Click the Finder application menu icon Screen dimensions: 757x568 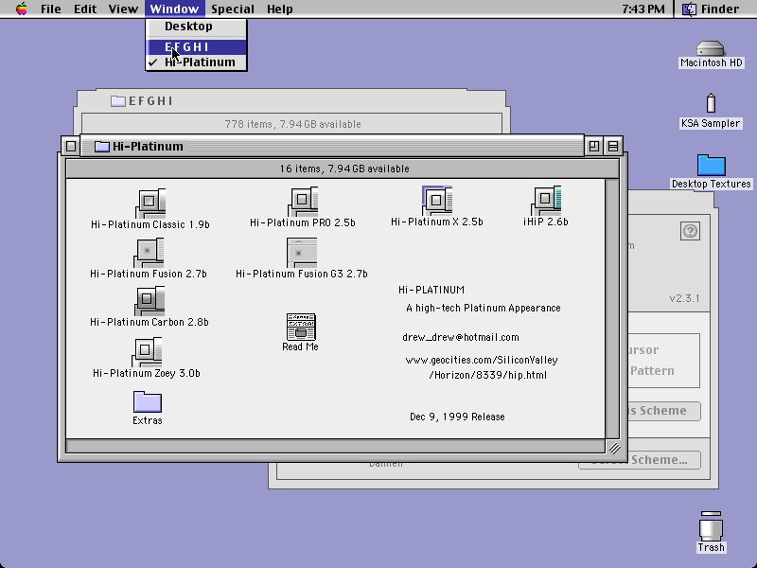689,9
